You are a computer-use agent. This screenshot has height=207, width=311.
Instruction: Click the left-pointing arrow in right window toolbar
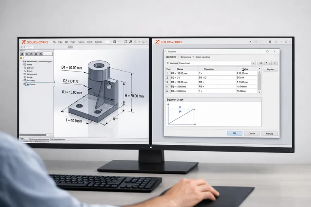point(251,42)
